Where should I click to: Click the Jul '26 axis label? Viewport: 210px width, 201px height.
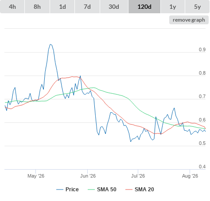tap(138, 176)
